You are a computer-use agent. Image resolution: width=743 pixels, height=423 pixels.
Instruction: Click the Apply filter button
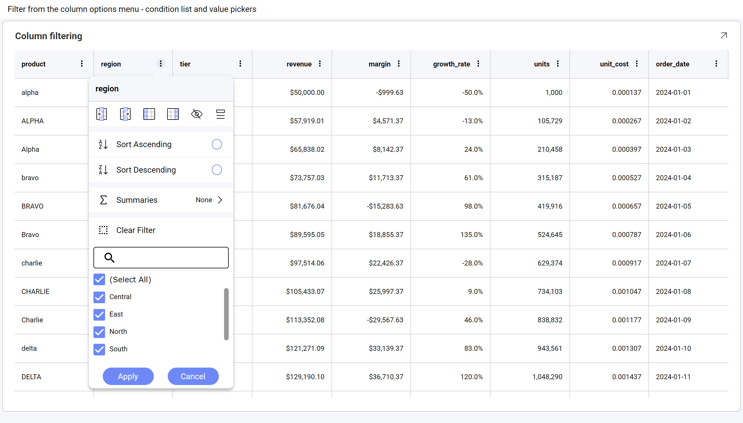tap(128, 376)
